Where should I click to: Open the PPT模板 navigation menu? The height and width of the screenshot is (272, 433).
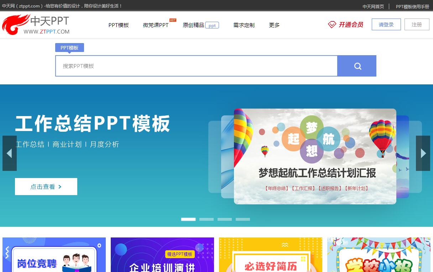click(119, 25)
